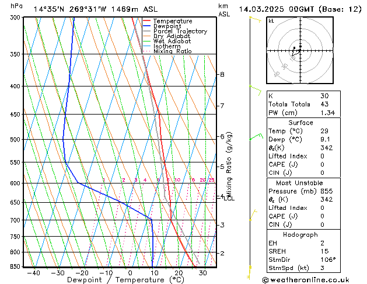Click the '850' pressure axis label
The height and width of the screenshot is (284, 367).
(15, 266)
